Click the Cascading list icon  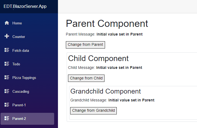[7, 91]
